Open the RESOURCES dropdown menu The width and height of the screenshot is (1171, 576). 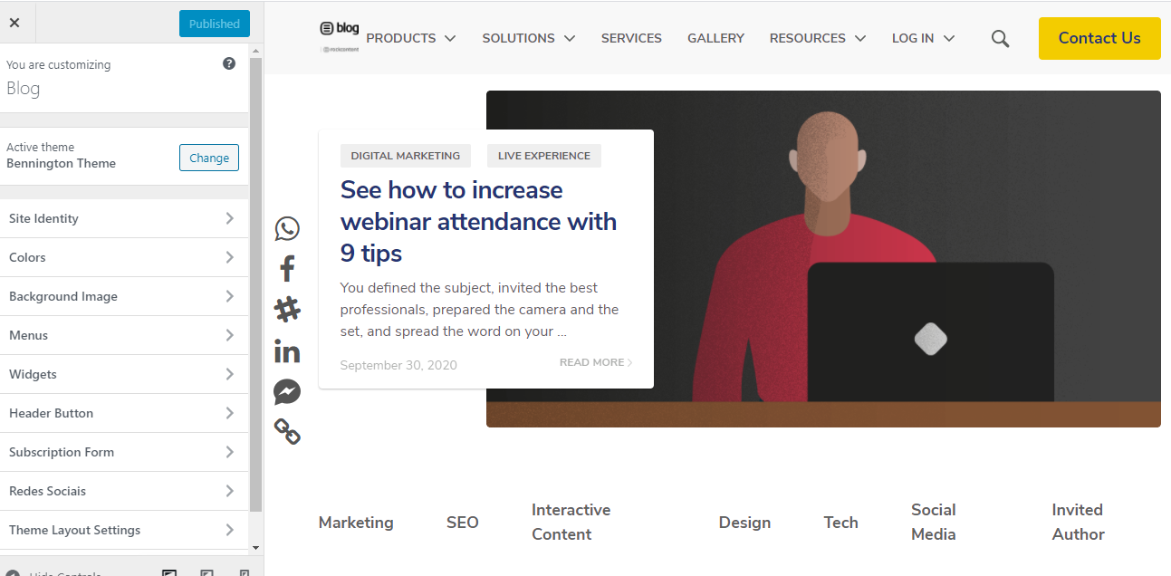(818, 38)
